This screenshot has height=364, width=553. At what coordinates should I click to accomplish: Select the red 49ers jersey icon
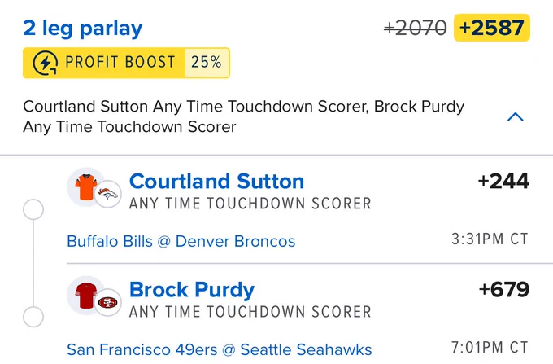[86, 296]
